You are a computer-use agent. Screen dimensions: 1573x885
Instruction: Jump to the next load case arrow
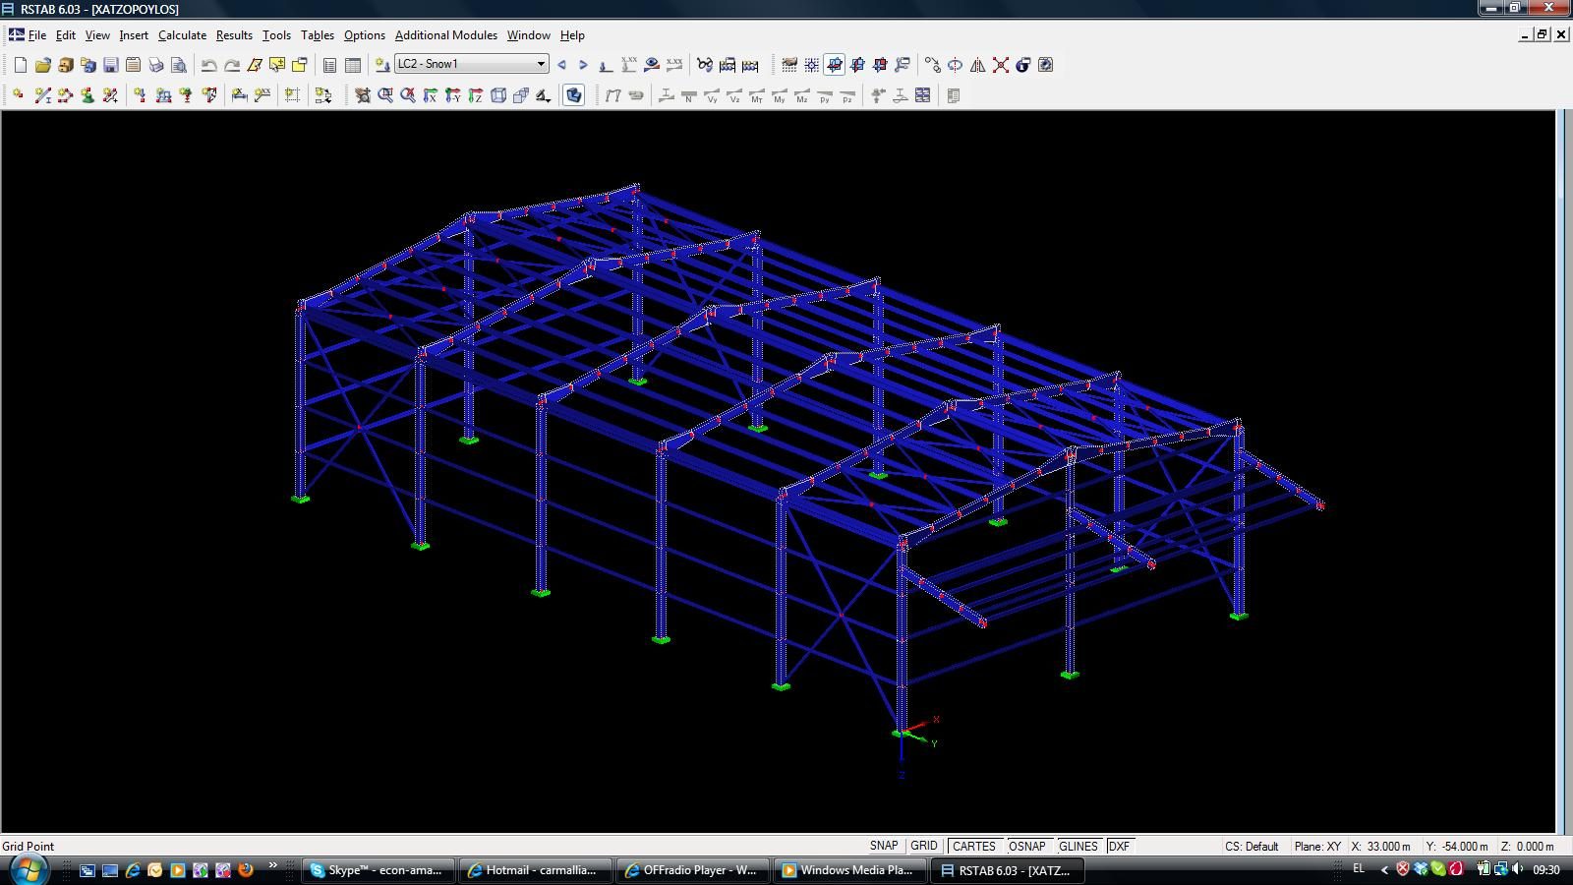click(583, 65)
